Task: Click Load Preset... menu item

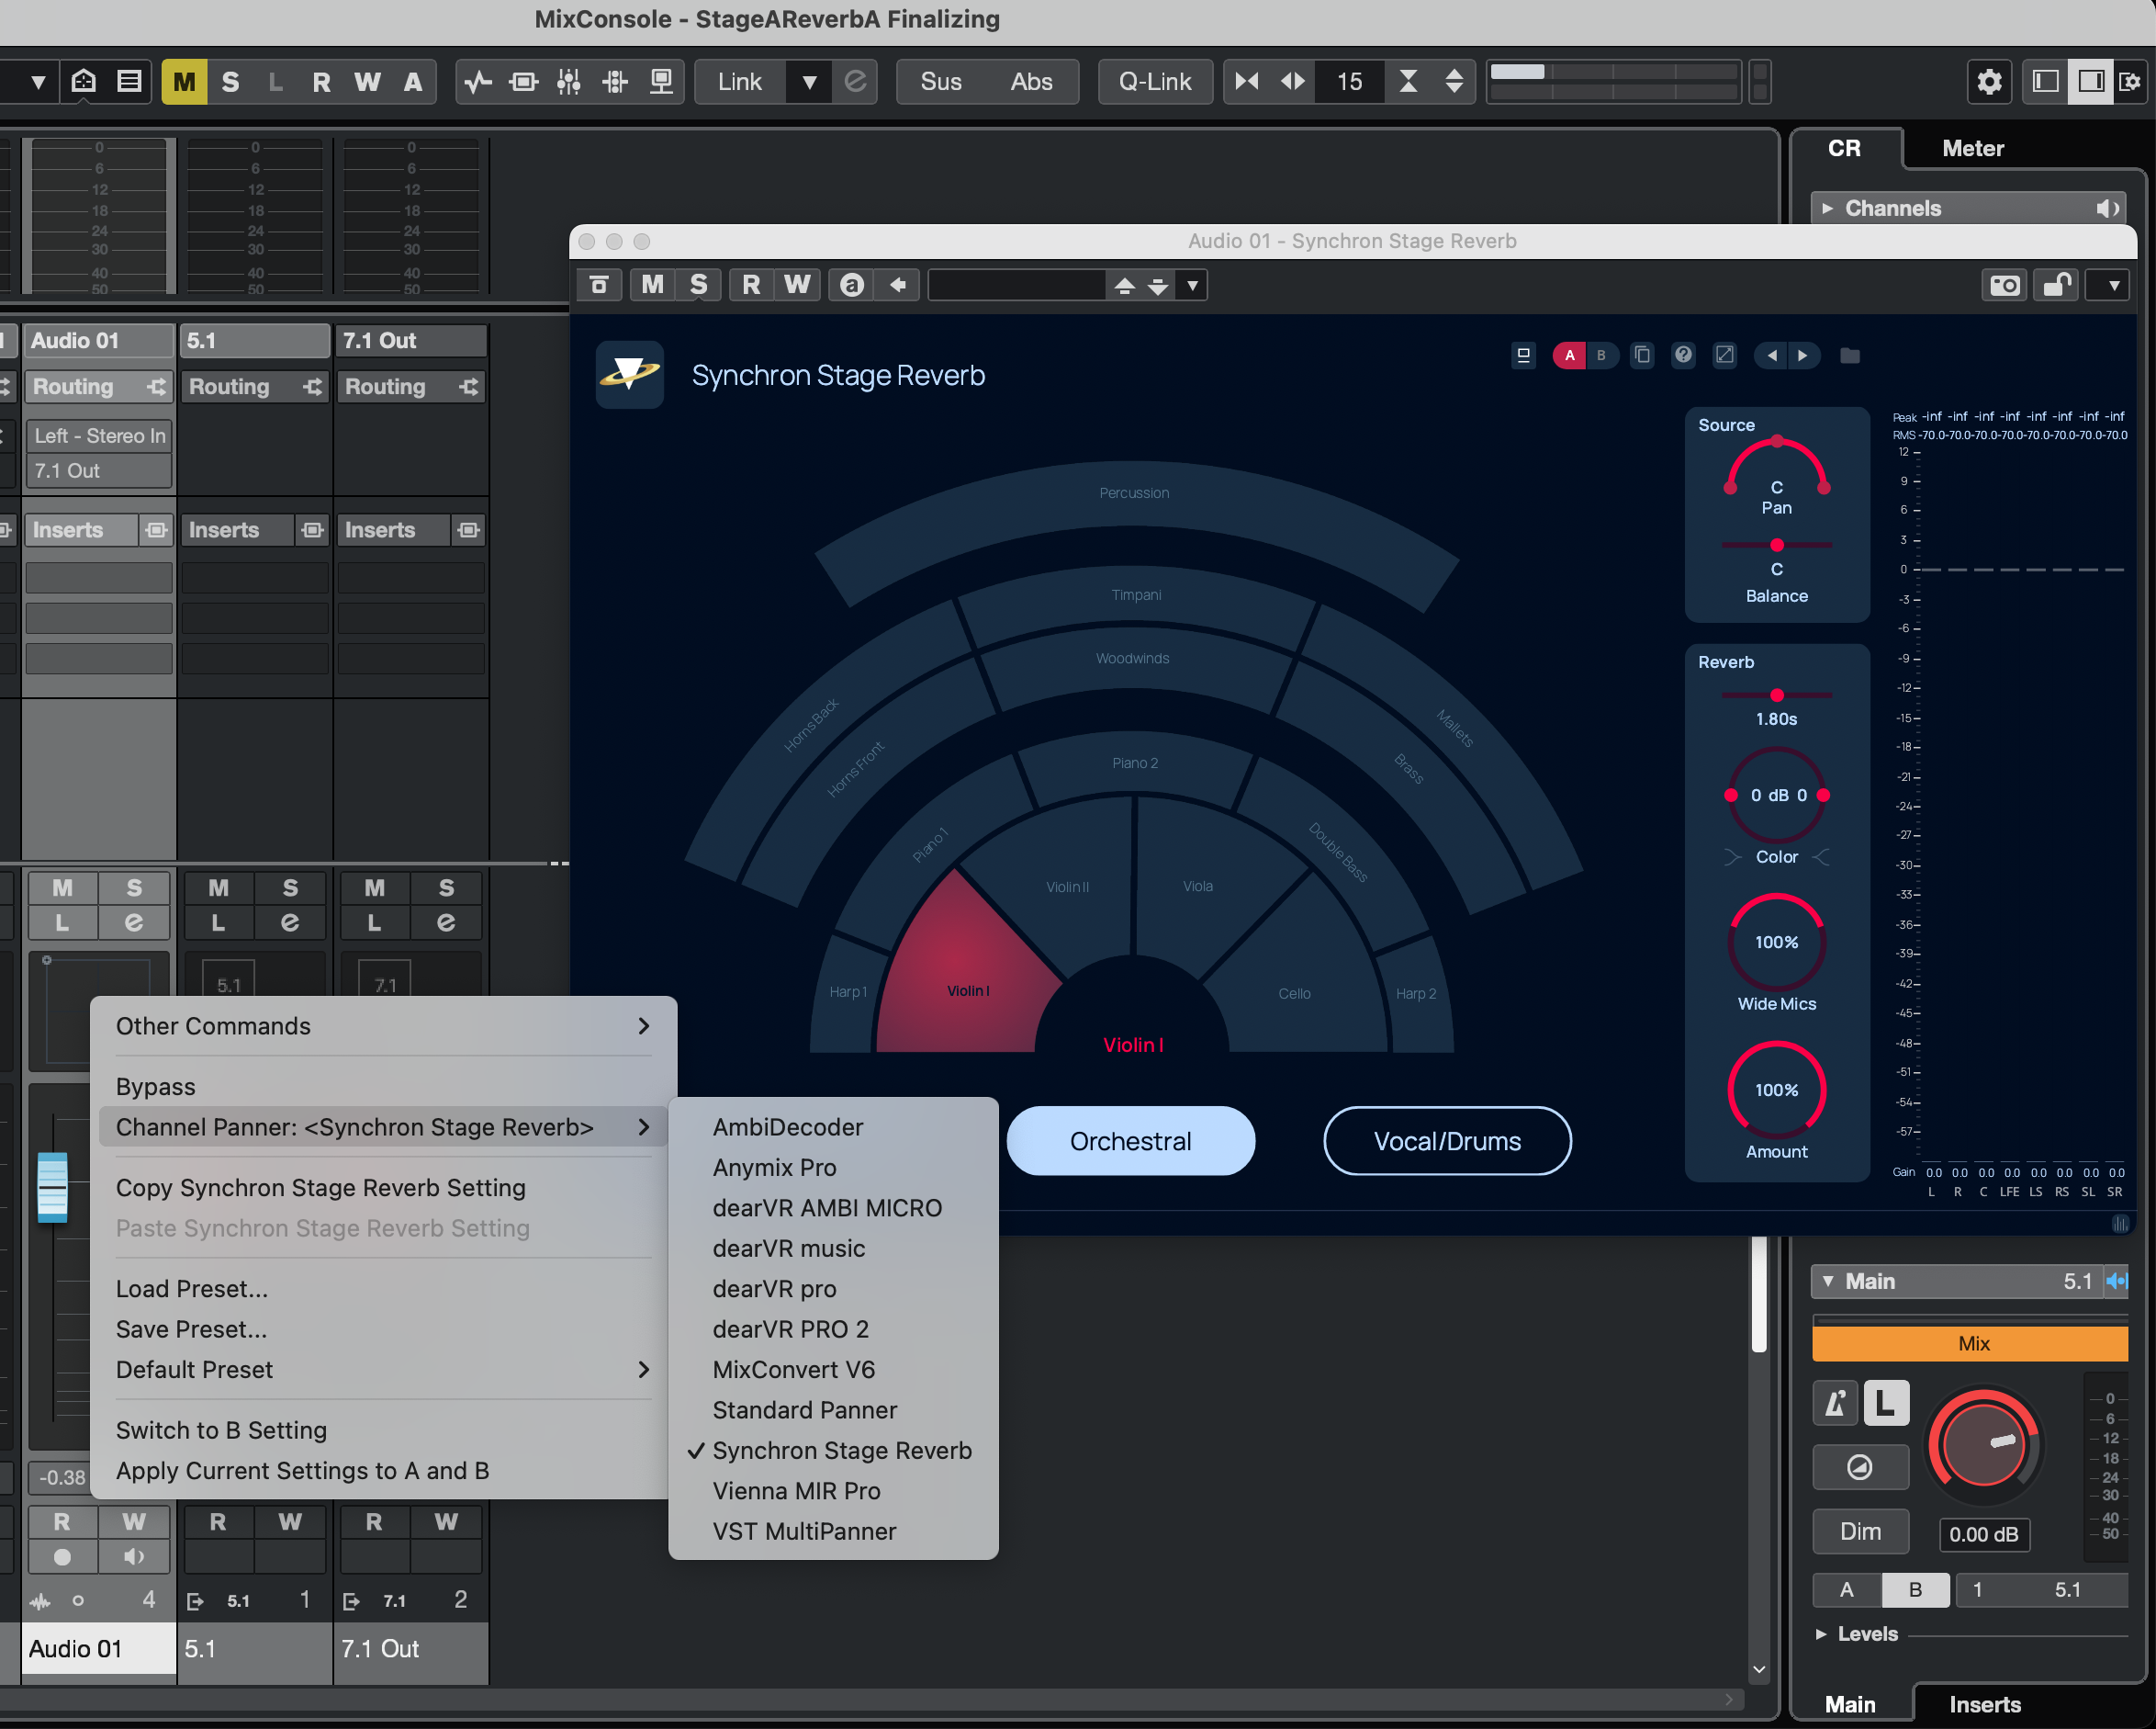Action: (384, 1289)
